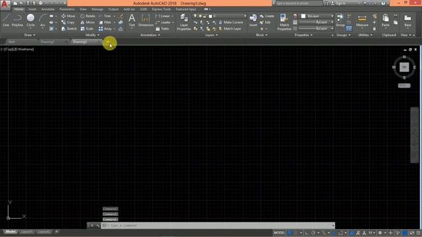The height and width of the screenshot is (237, 422).
Task: Click the Measure tool
Action: click(362, 21)
